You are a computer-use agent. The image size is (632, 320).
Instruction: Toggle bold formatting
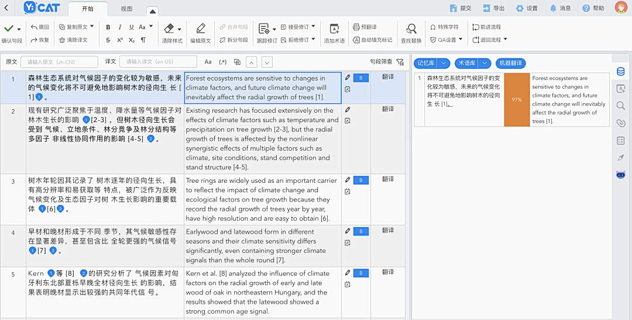point(108,27)
